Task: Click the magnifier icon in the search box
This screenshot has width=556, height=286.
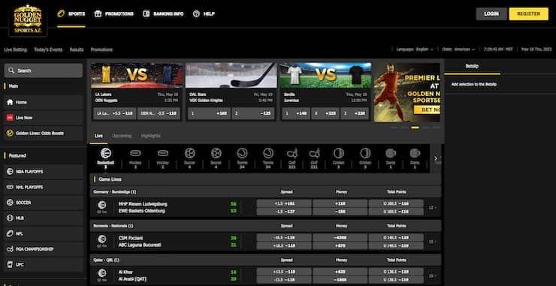Action: pos(12,71)
